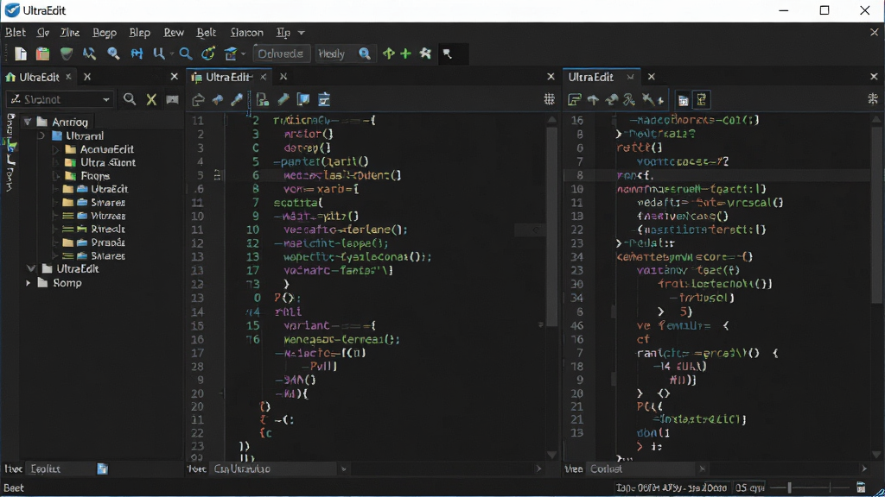Click the middle editor vertical scrollbar thumb
This screenshot has height=497, width=885.
pos(552,225)
